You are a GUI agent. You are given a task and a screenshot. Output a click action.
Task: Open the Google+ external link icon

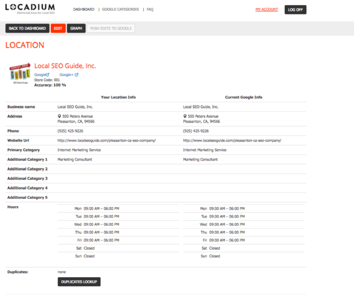(77, 75)
